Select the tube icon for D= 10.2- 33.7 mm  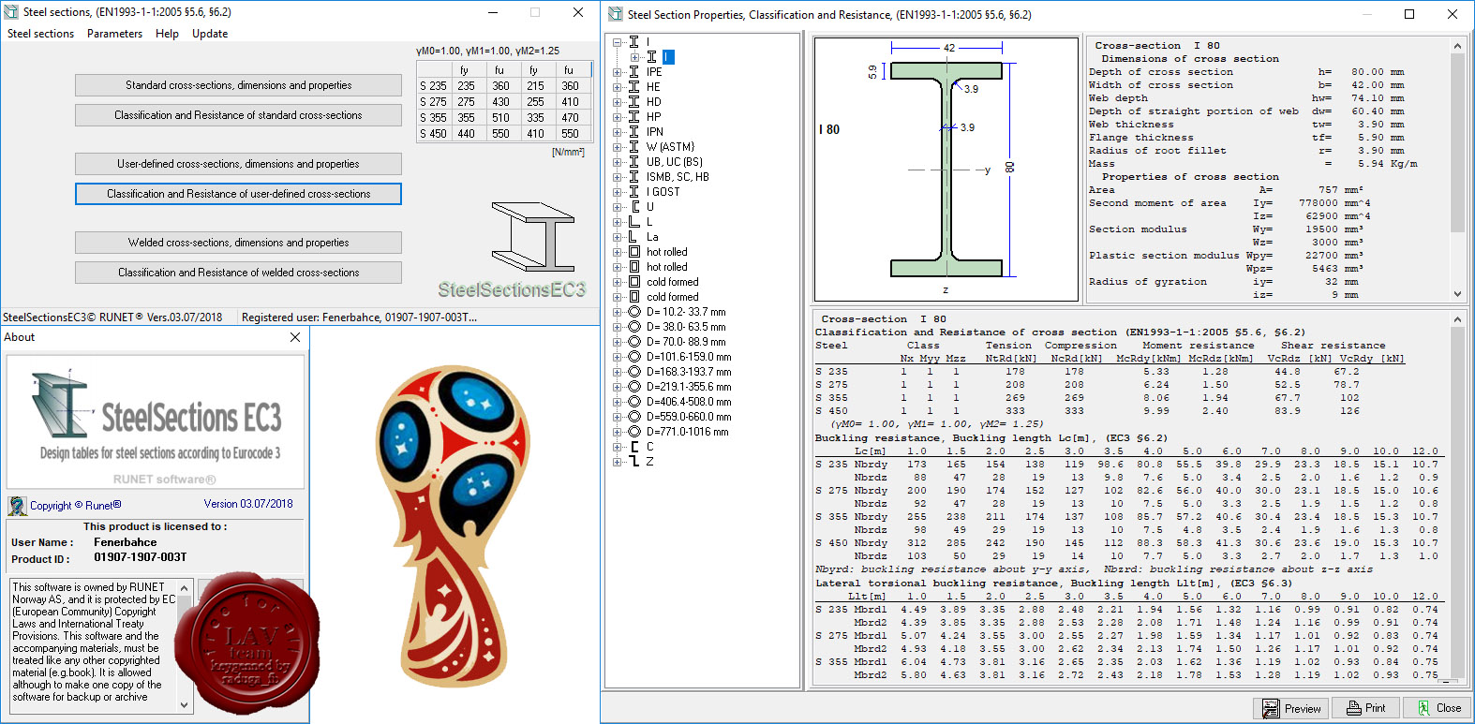634,312
